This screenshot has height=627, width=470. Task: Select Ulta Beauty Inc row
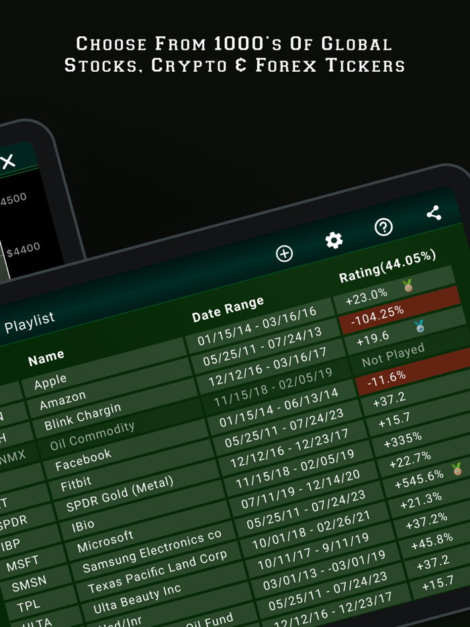(x=137, y=598)
